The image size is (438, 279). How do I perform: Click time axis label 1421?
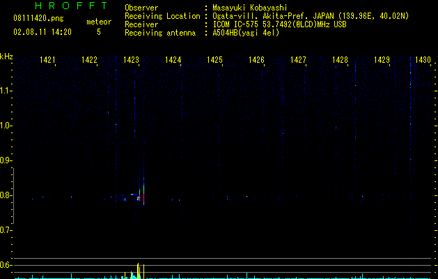47,60
